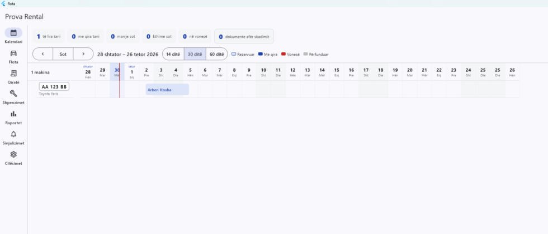This screenshot has width=548, height=234.
Task: Jump to today with Sot button
Action: (63, 54)
